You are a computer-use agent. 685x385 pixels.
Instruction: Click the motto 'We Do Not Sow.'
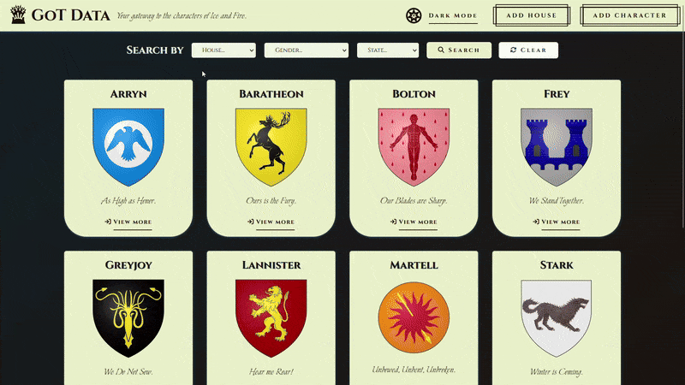coord(128,372)
